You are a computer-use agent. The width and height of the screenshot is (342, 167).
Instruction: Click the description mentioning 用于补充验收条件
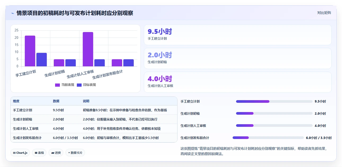(x=122, y=129)
